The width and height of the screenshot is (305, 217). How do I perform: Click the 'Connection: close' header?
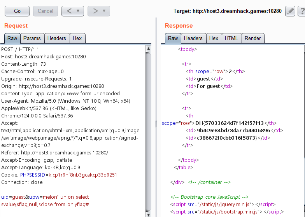pos(22,182)
